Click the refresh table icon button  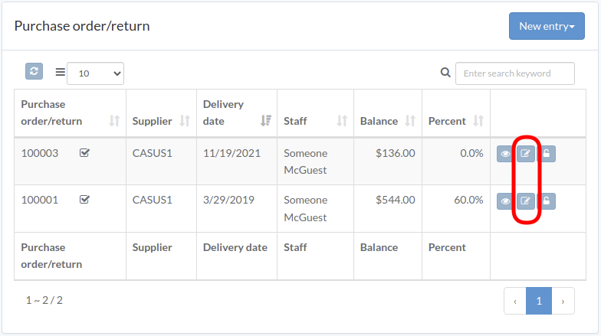point(34,72)
